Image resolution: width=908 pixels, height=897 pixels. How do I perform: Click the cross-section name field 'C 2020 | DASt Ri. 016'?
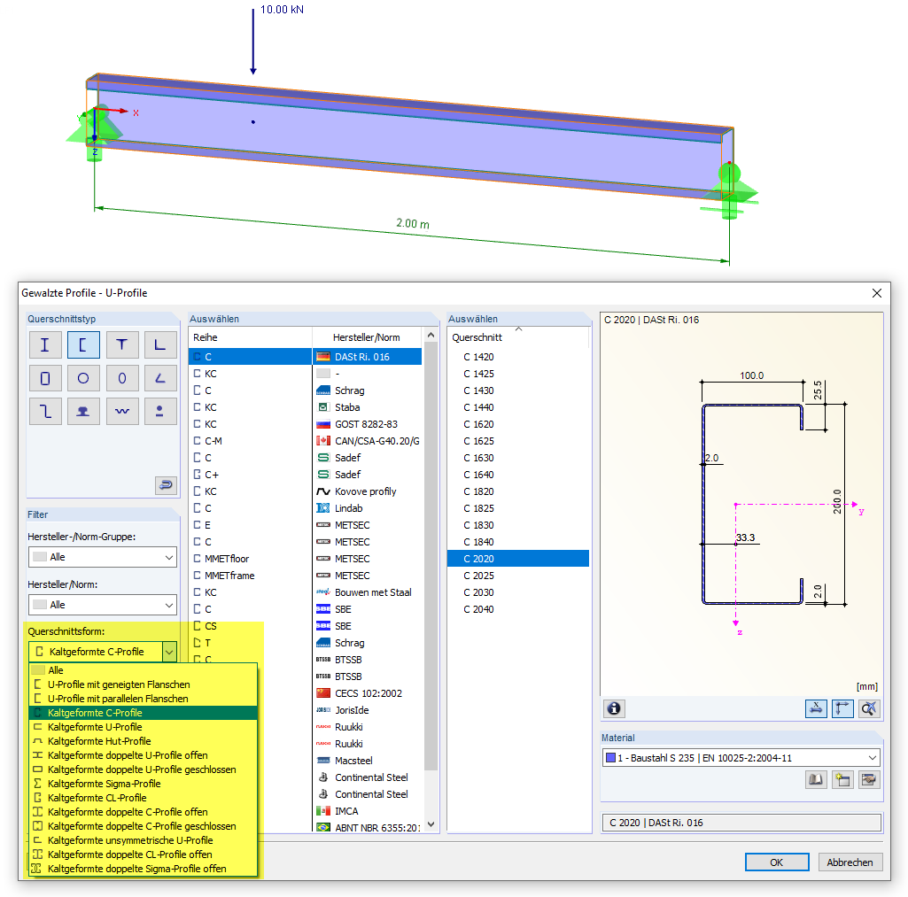coord(741,823)
